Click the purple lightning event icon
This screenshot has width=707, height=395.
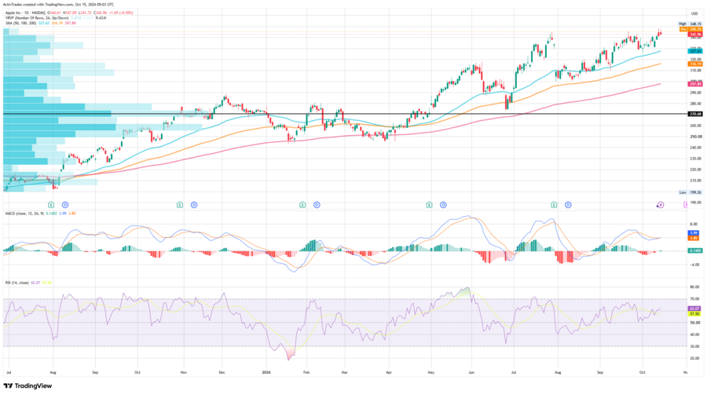661,205
